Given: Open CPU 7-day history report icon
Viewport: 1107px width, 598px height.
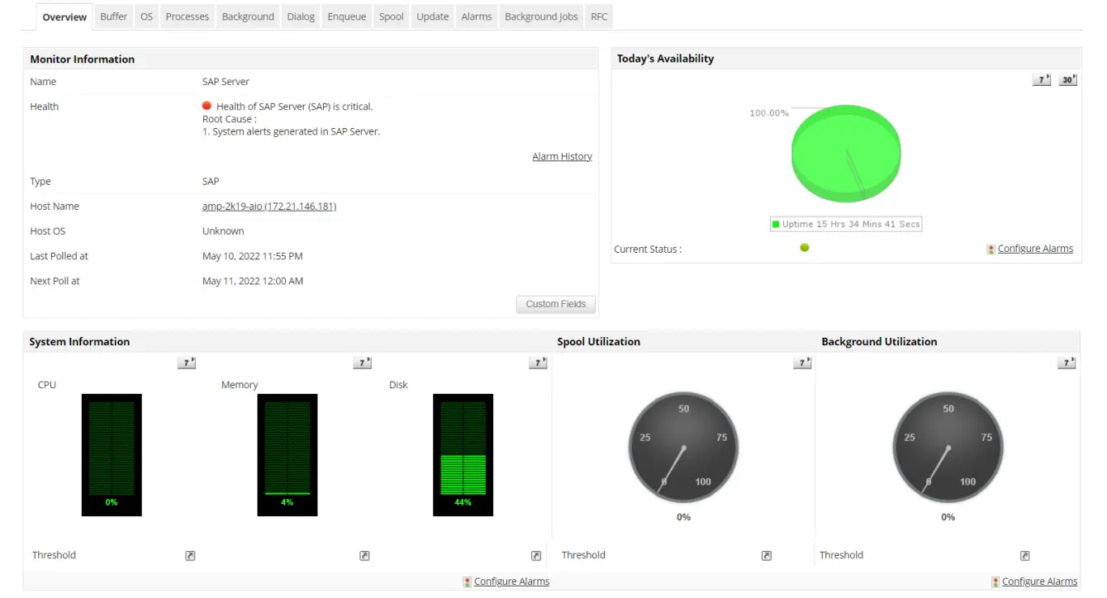Looking at the screenshot, I should 186,362.
